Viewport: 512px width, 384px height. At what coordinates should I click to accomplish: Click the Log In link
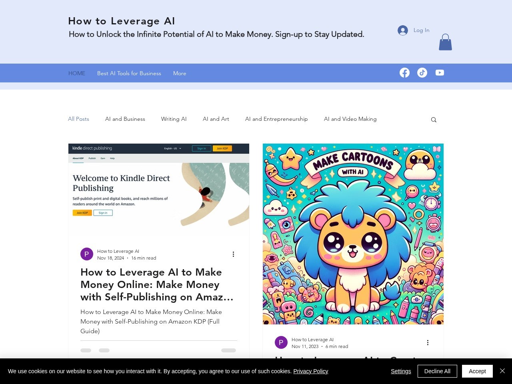click(421, 30)
